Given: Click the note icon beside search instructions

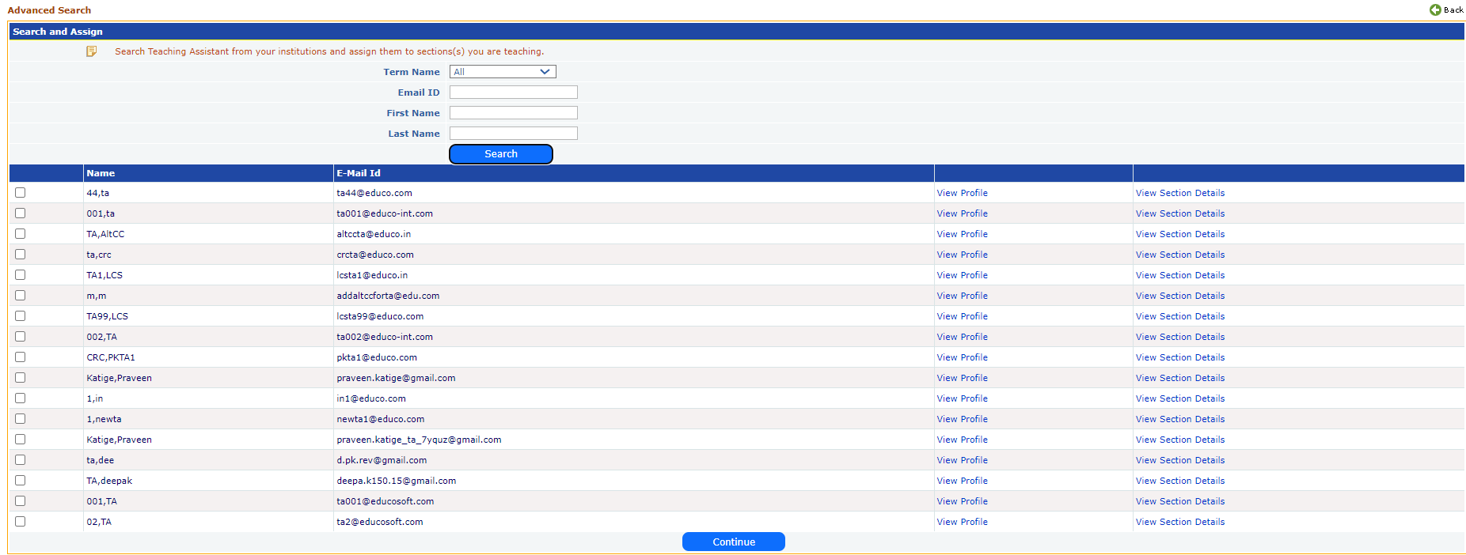Looking at the screenshot, I should 92,51.
